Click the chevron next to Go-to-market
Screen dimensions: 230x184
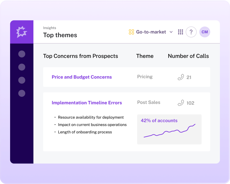pos(171,32)
